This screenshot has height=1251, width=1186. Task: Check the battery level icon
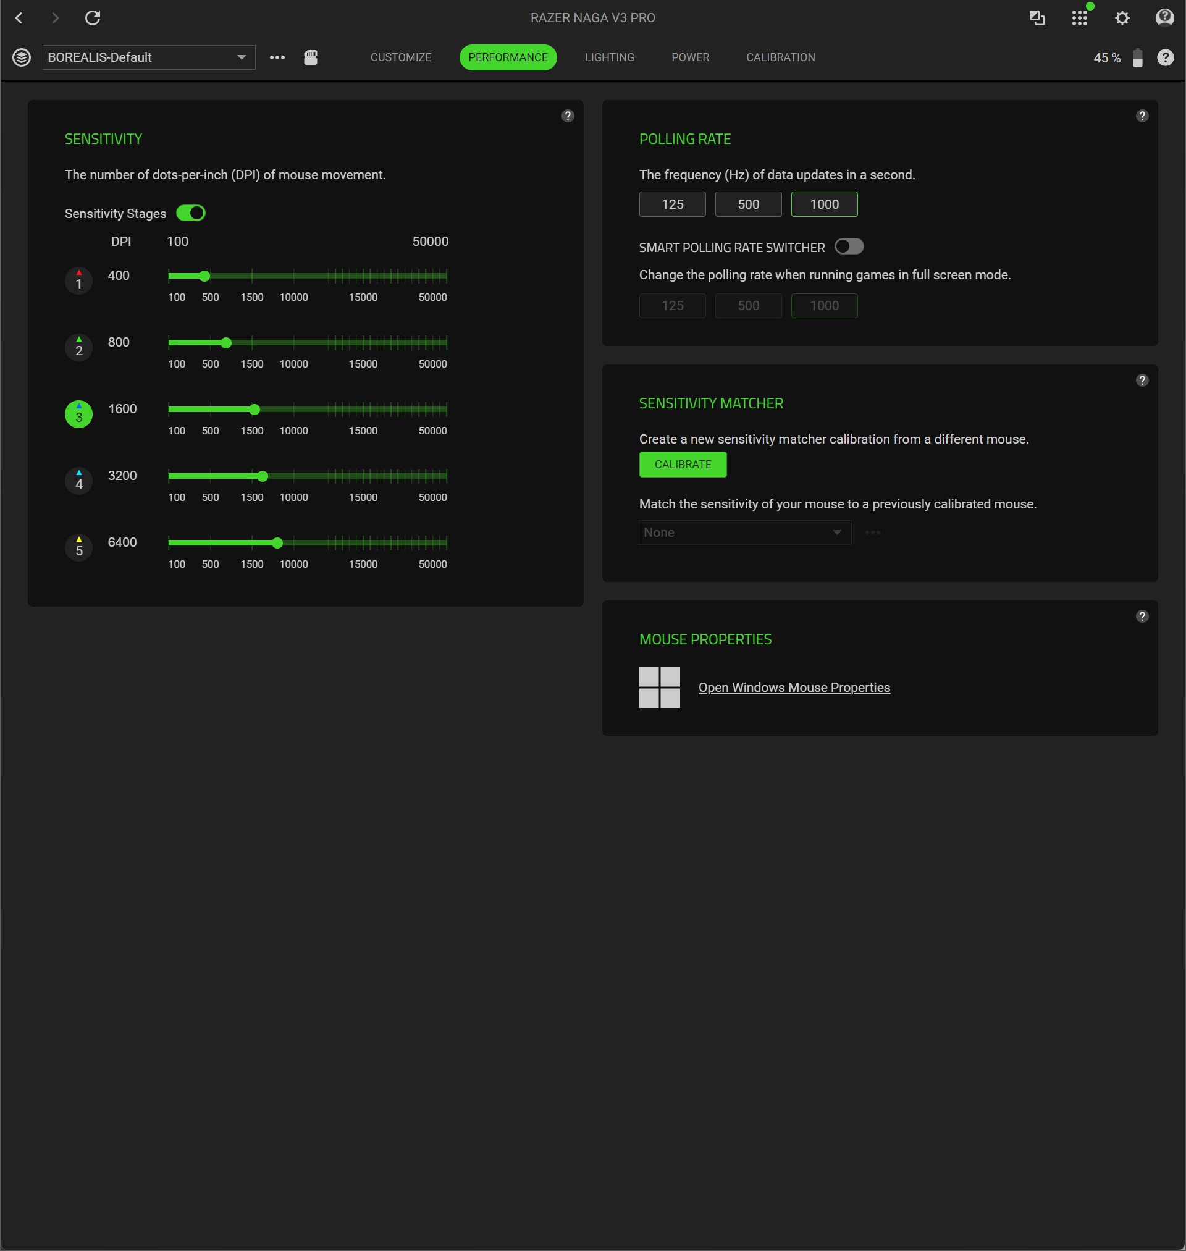click(x=1137, y=57)
